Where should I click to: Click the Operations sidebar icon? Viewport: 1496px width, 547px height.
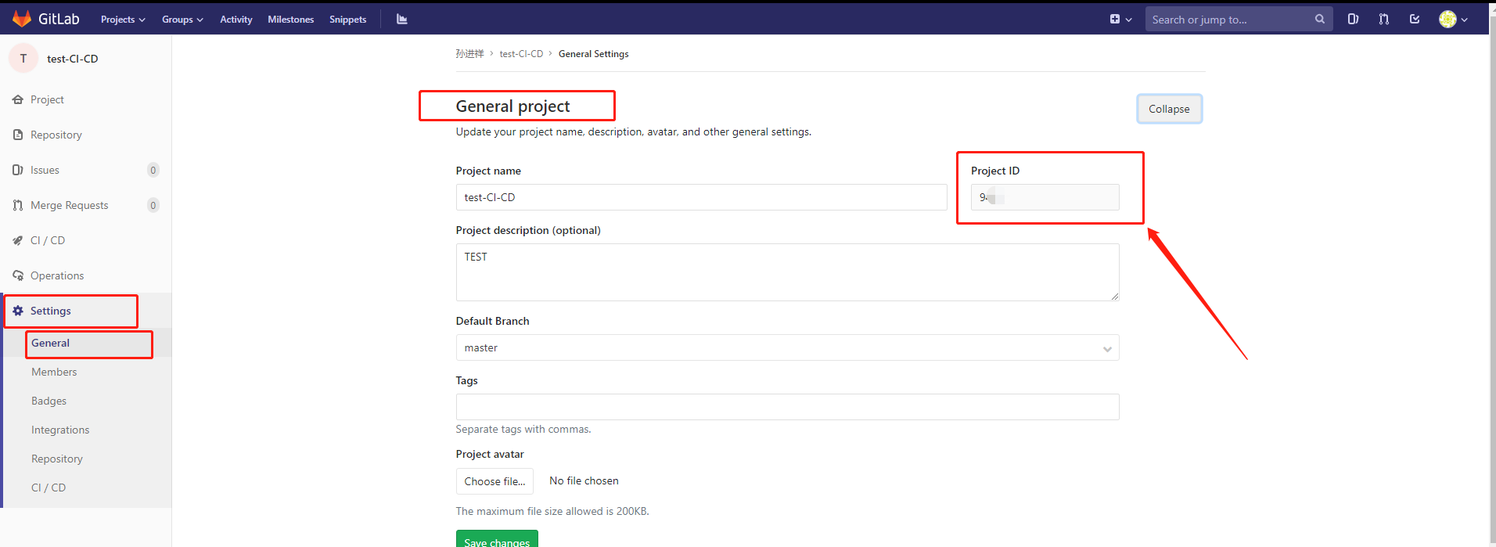pos(18,275)
